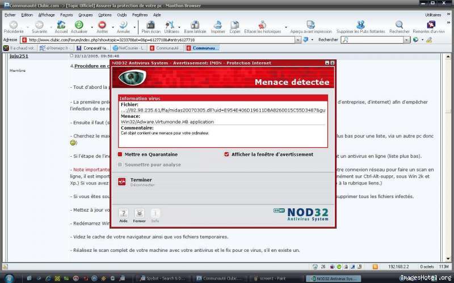The image size is (454, 283).
Task: Open the Fichier menu
Action: (x=10, y=15)
